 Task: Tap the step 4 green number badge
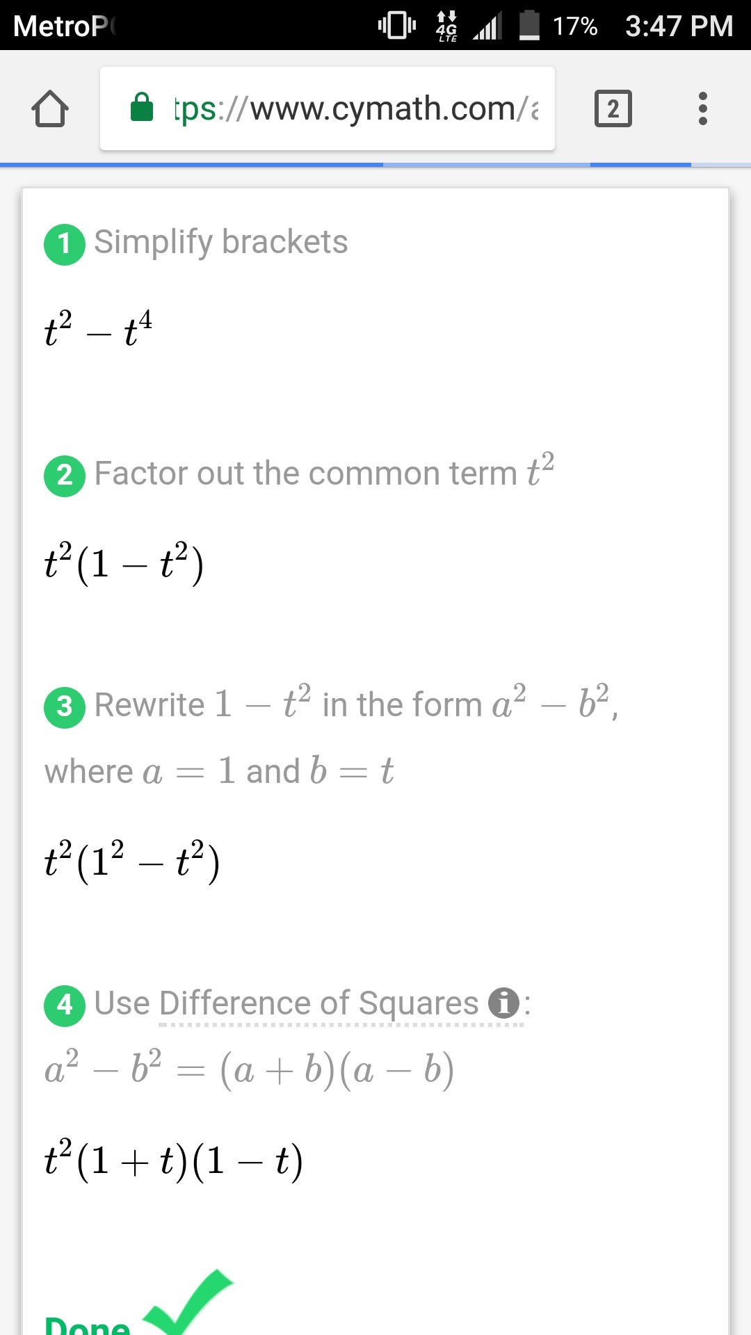pyautogui.click(x=65, y=1005)
